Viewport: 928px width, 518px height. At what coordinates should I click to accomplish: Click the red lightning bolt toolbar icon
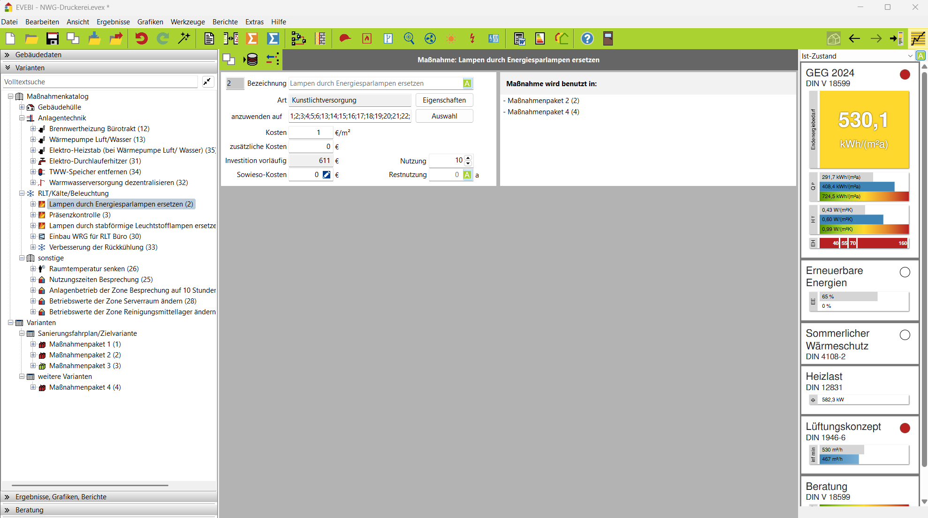coord(472,38)
